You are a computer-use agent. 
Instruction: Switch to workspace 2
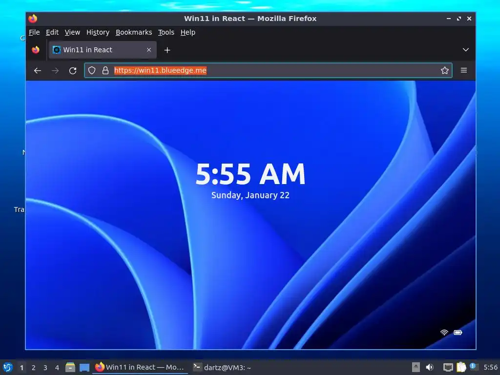[x=34, y=368]
